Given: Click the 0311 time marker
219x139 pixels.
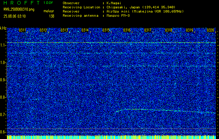Looking at the screenshot, I should 22,30.
